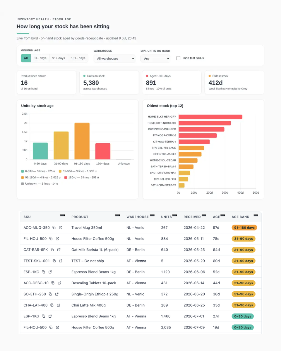Click the Product lines shown card

[x=47, y=82]
